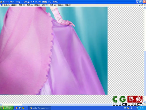Viewport: 146px width, 110px height.
Task: Click the second quick launch icon on taskbar
Action: click(x=20, y=108)
